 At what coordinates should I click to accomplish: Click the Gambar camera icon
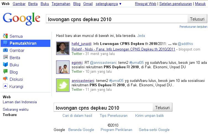(5, 50)
